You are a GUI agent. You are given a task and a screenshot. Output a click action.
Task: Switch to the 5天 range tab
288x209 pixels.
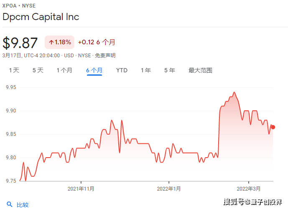coord(38,70)
